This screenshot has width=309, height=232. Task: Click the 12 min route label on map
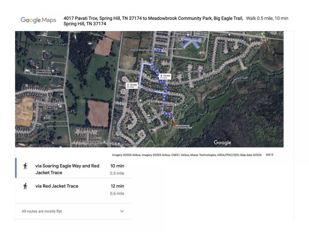(132, 86)
